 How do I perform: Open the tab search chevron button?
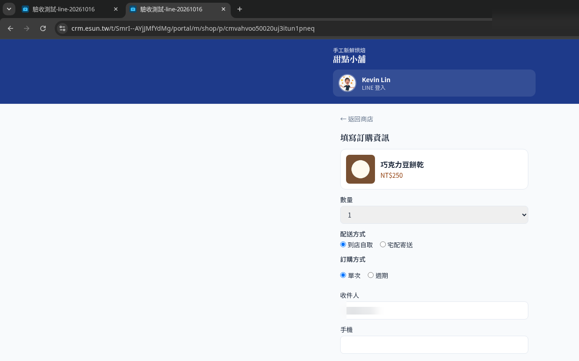[x=9, y=9]
